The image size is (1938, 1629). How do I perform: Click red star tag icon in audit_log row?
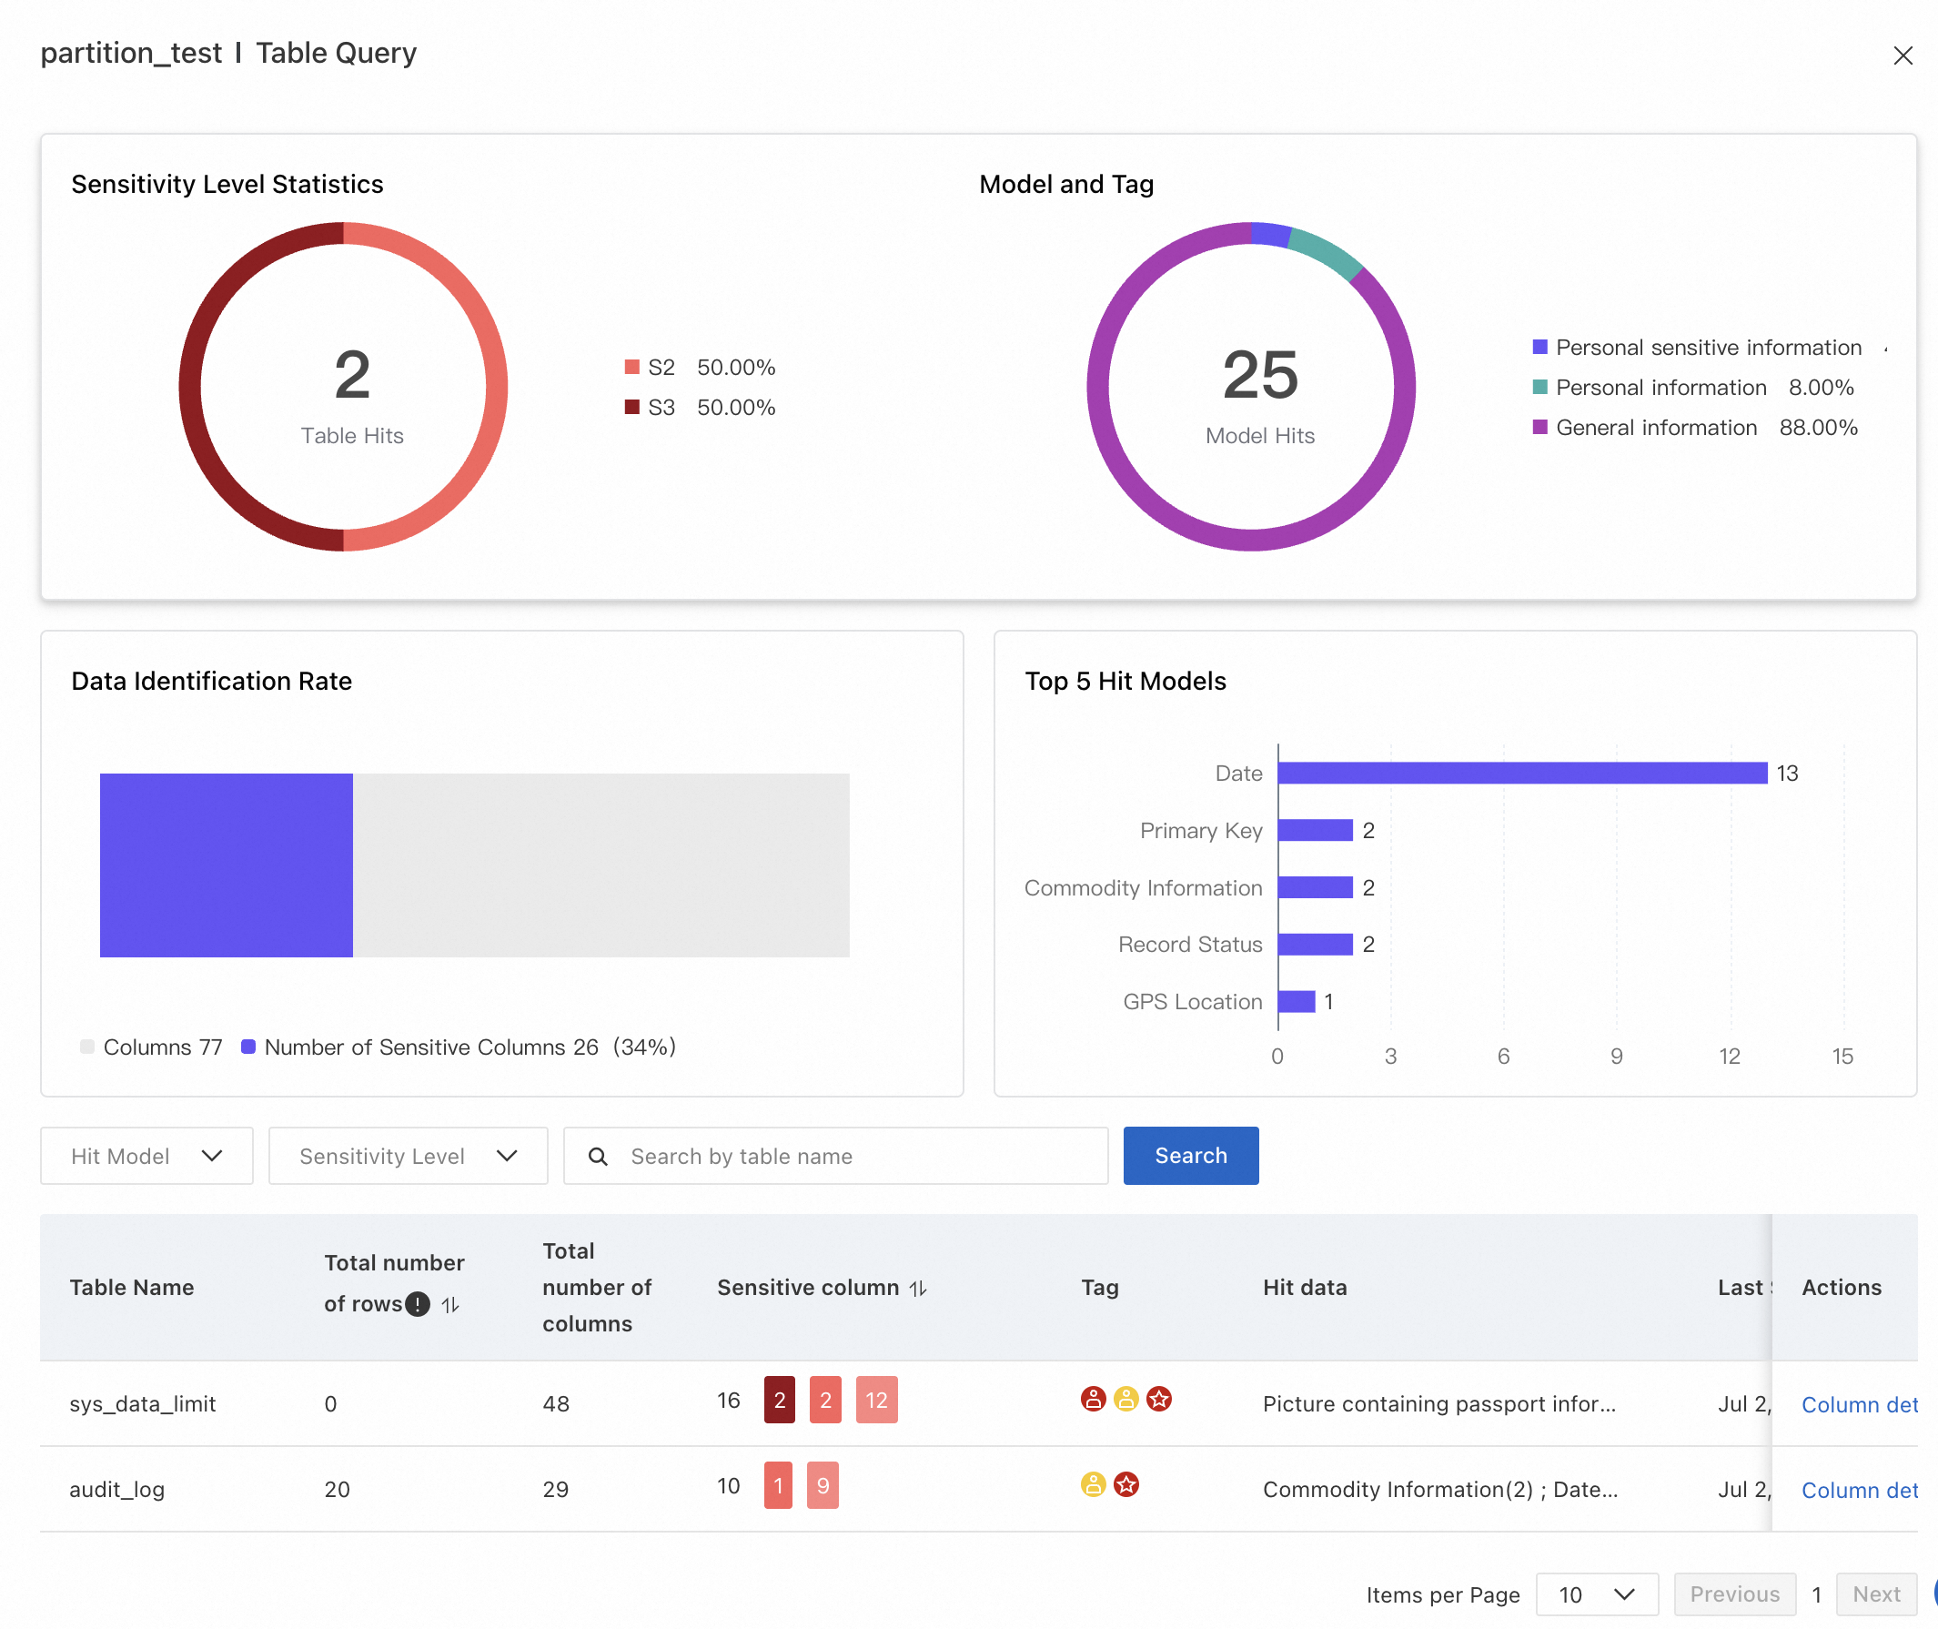coord(1125,1485)
